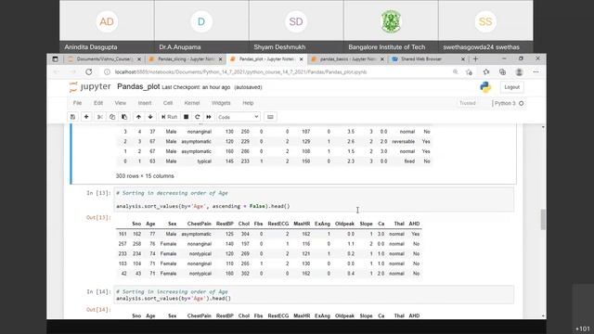Open the Cell menu
The height and width of the screenshot is (334, 594).
point(168,103)
